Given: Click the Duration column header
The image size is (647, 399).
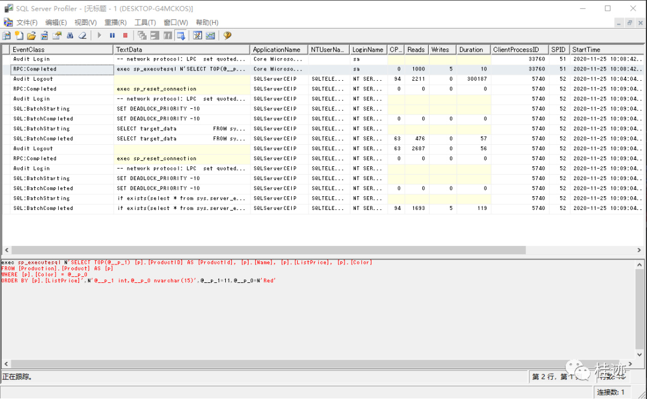Looking at the screenshot, I should (473, 50).
